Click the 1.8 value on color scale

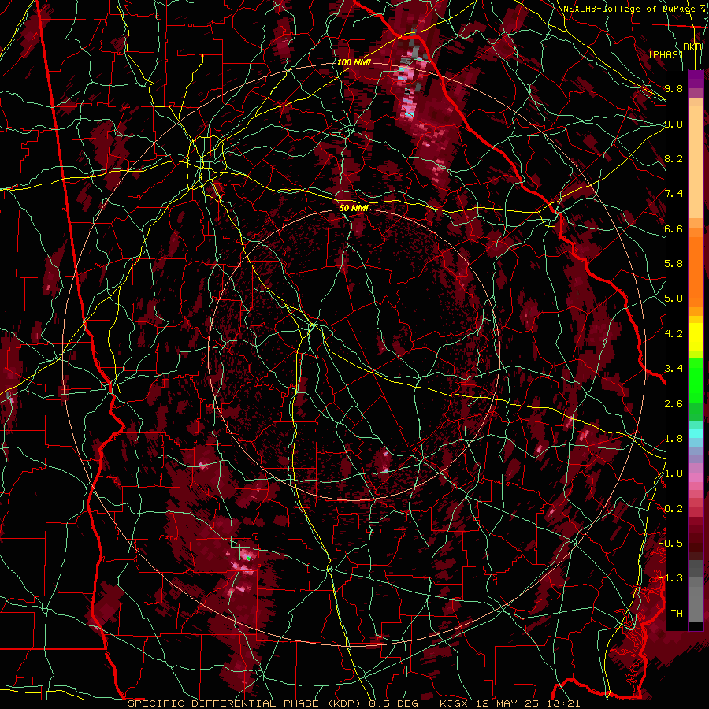674,439
